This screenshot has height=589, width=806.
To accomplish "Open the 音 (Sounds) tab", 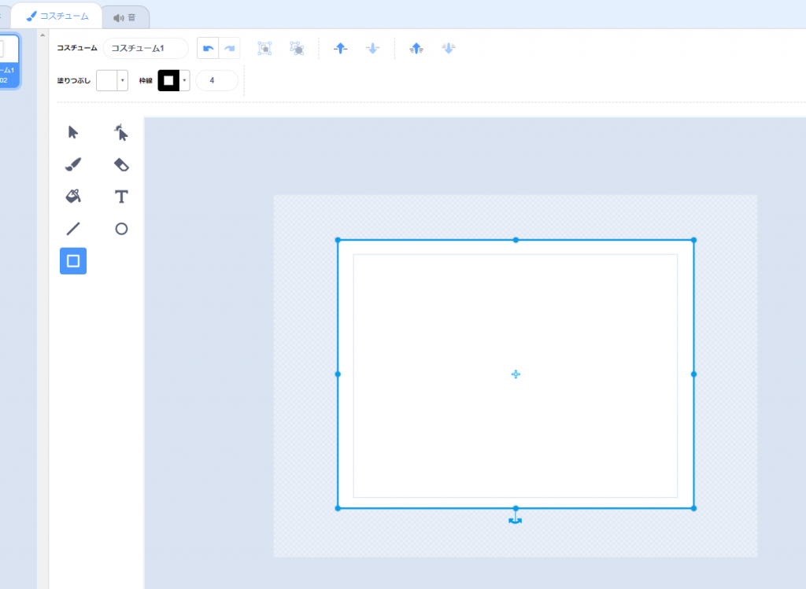I will (124, 17).
